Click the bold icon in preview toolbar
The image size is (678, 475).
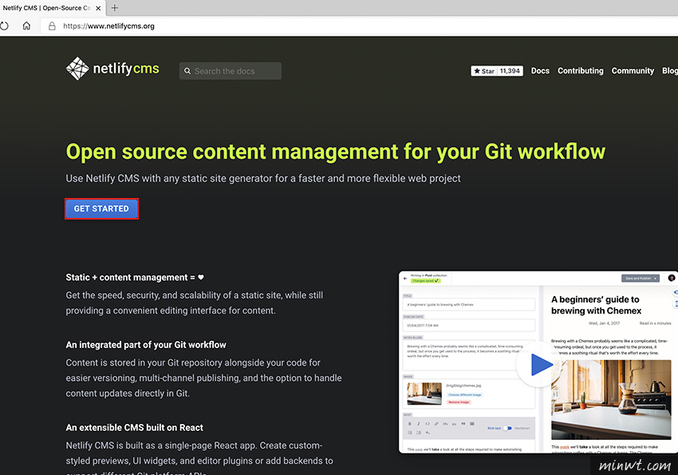(410, 424)
